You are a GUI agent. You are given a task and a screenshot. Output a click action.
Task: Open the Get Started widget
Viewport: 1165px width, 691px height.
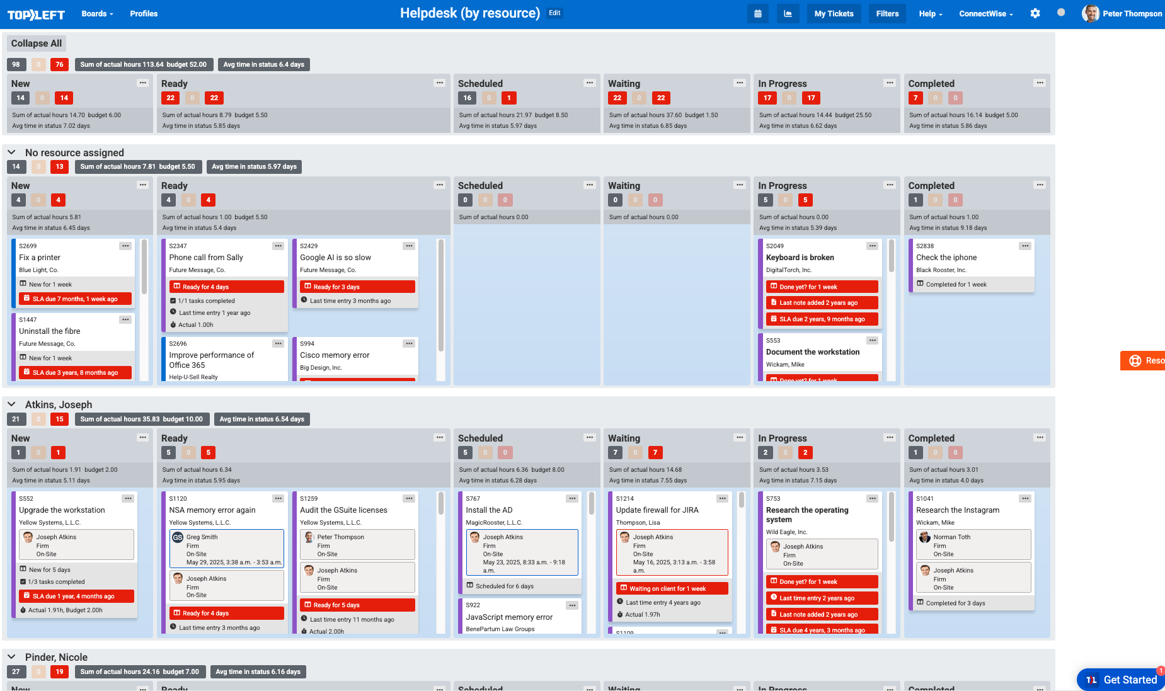[x=1121, y=680]
